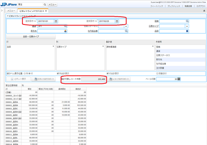Select 通貨 in the 未使用 list
This screenshot has height=145, width=207.
coord(180,51)
